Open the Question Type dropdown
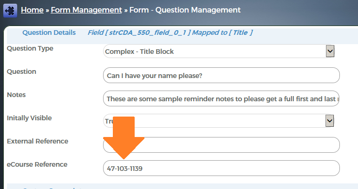 coord(218,52)
